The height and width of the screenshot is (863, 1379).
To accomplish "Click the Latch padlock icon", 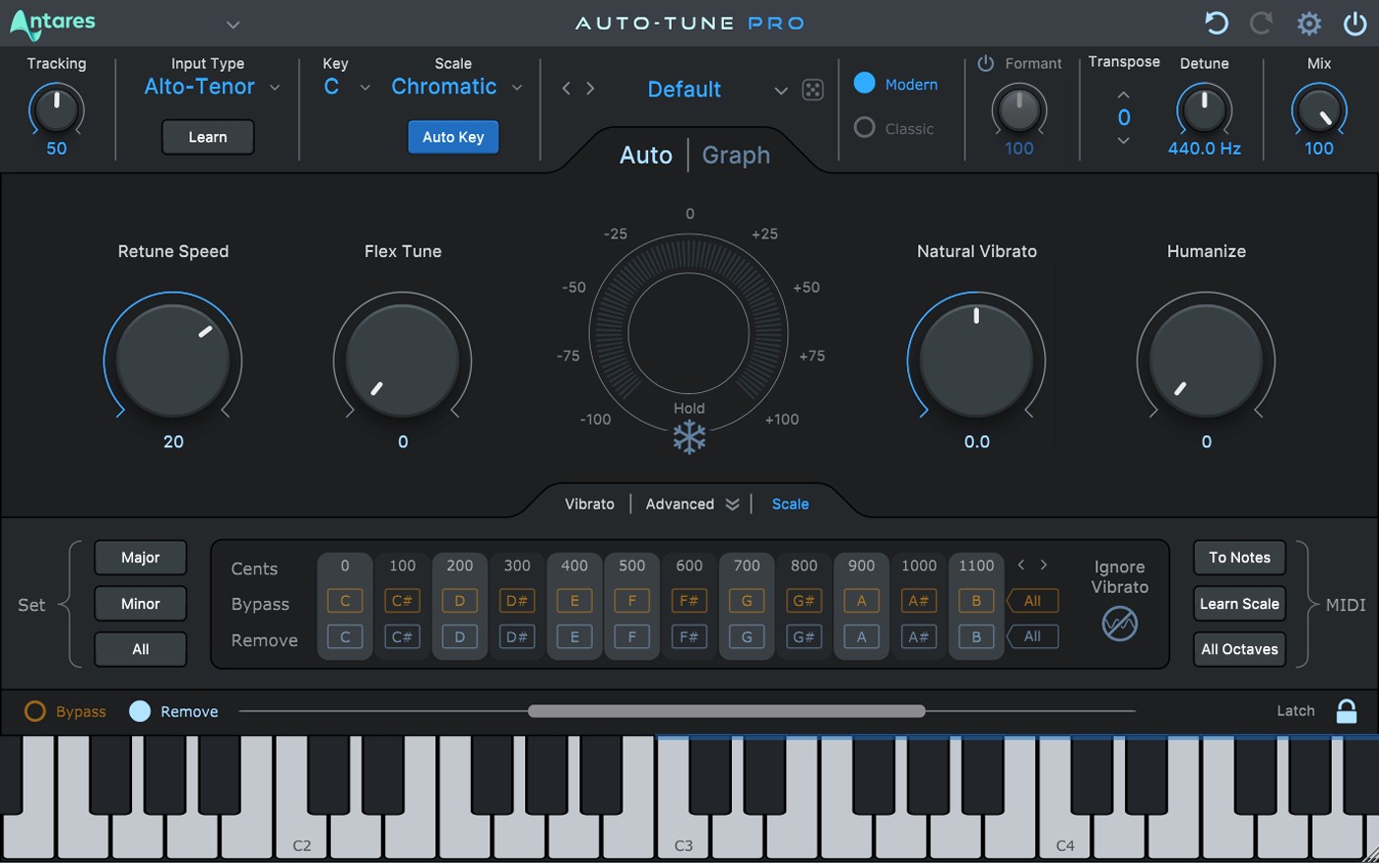I will point(1346,710).
